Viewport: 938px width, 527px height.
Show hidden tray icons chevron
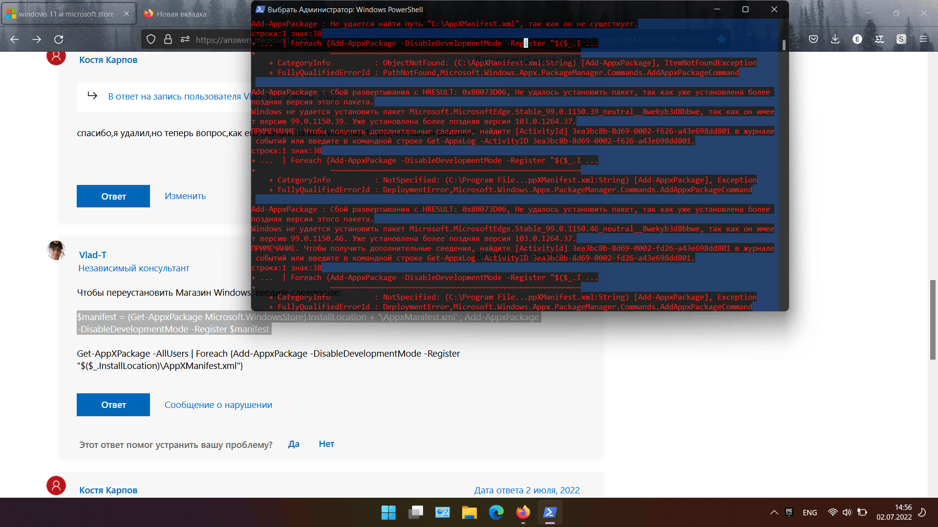tap(774, 512)
